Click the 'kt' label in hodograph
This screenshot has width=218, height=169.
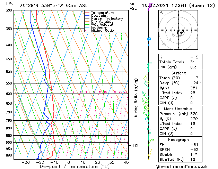161,13
